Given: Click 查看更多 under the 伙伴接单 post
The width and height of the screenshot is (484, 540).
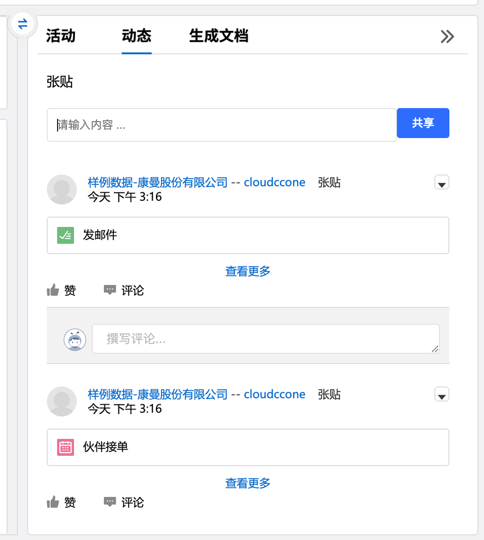Looking at the screenshot, I should pos(248,483).
